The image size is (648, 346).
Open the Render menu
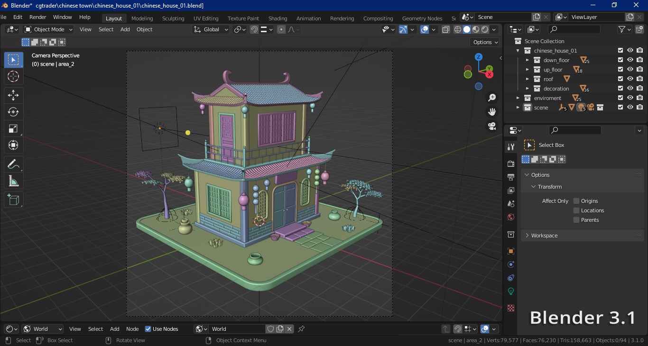click(38, 17)
